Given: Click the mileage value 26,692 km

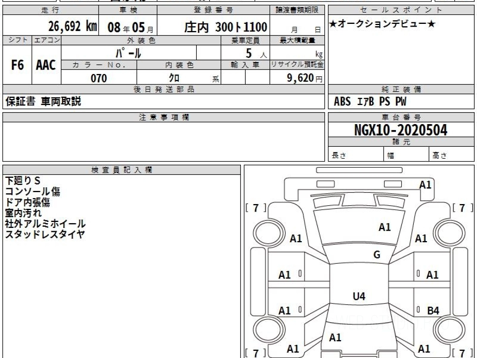Looking at the screenshot, I should click(x=73, y=27).
